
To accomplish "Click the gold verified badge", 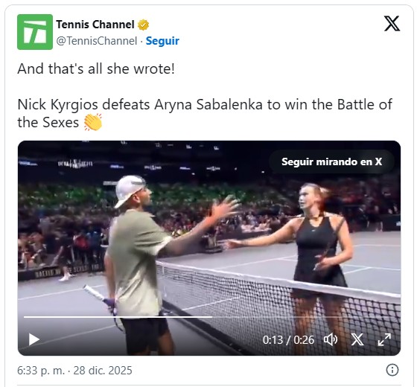I will (143, 25).
